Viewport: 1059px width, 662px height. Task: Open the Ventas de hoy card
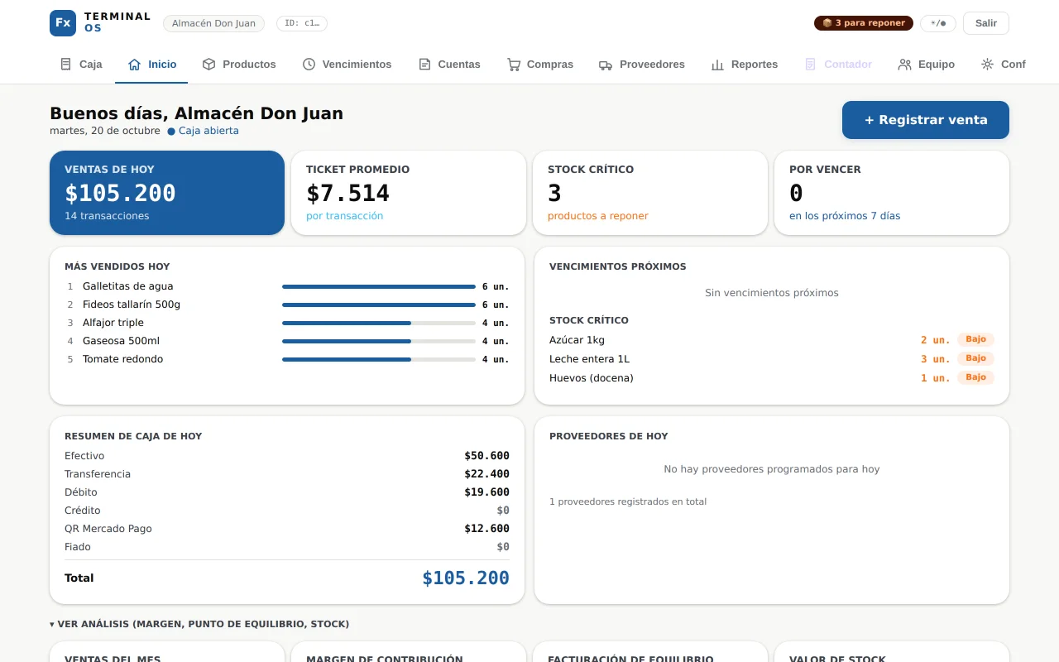click(167, 193)
